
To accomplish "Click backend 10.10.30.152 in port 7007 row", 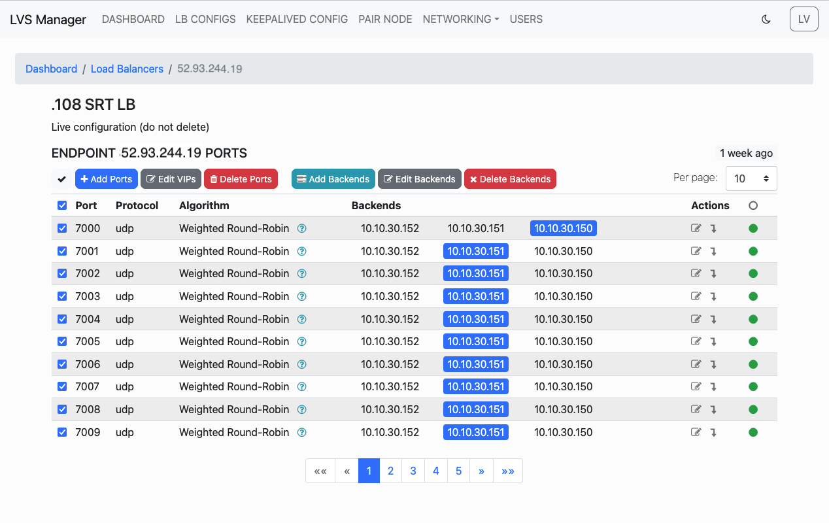I will pos(390,386).
